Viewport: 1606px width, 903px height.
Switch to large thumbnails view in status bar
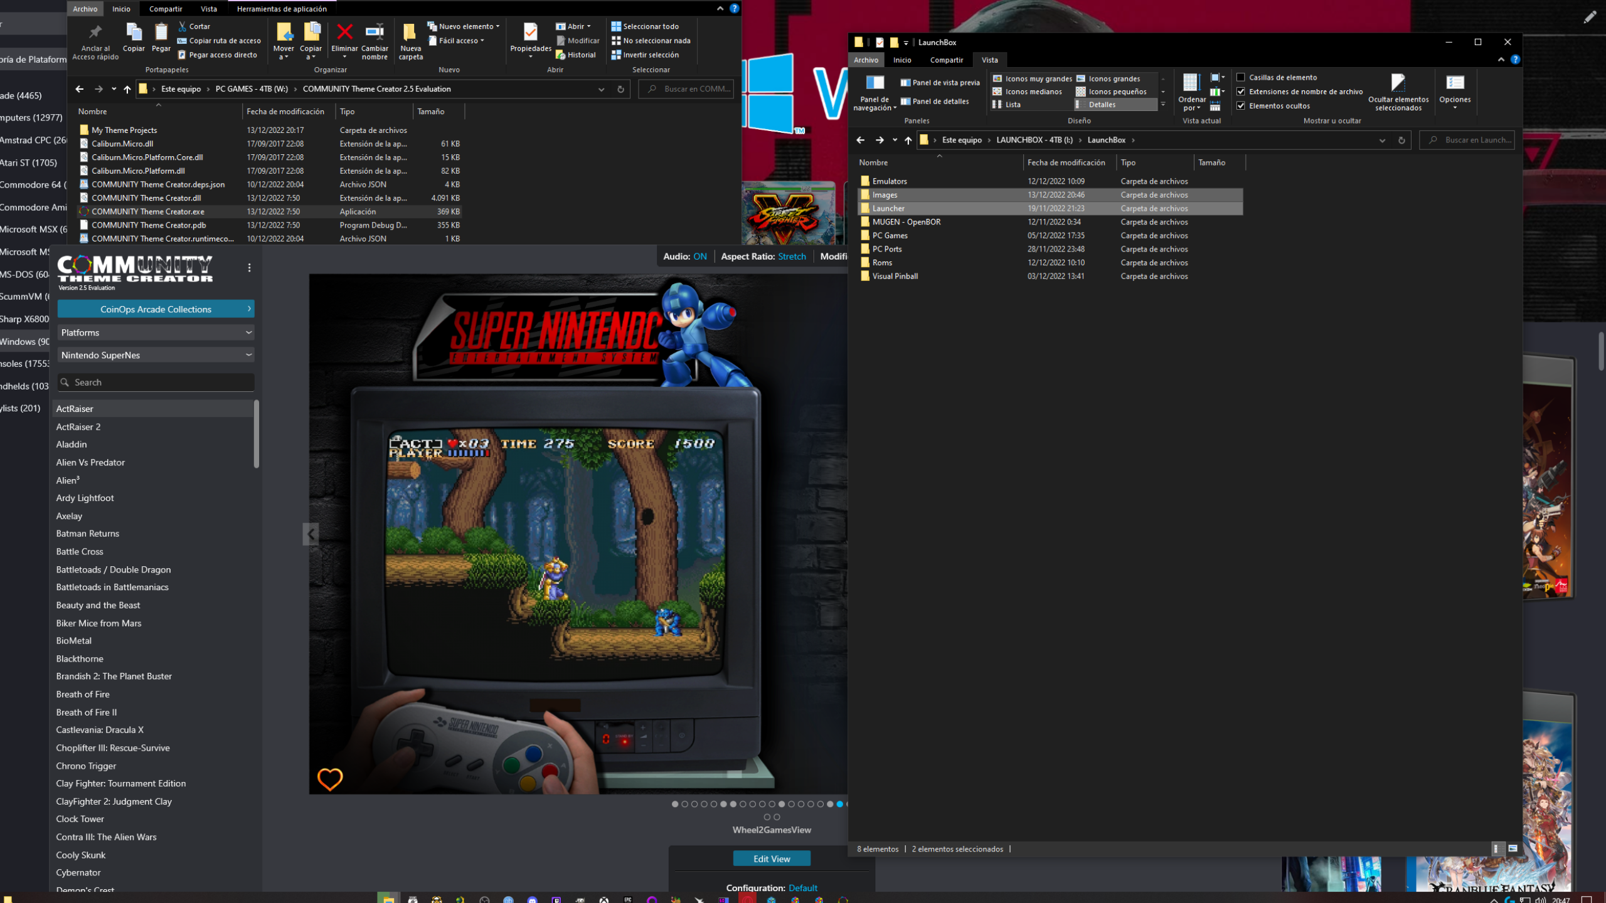[x=1513, y=848]
